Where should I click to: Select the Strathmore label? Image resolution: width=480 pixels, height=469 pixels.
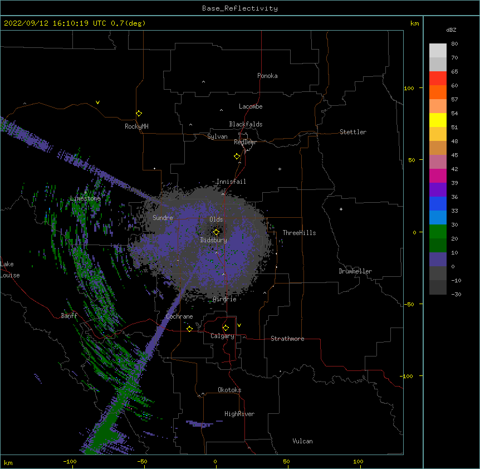tap(287, 339)
